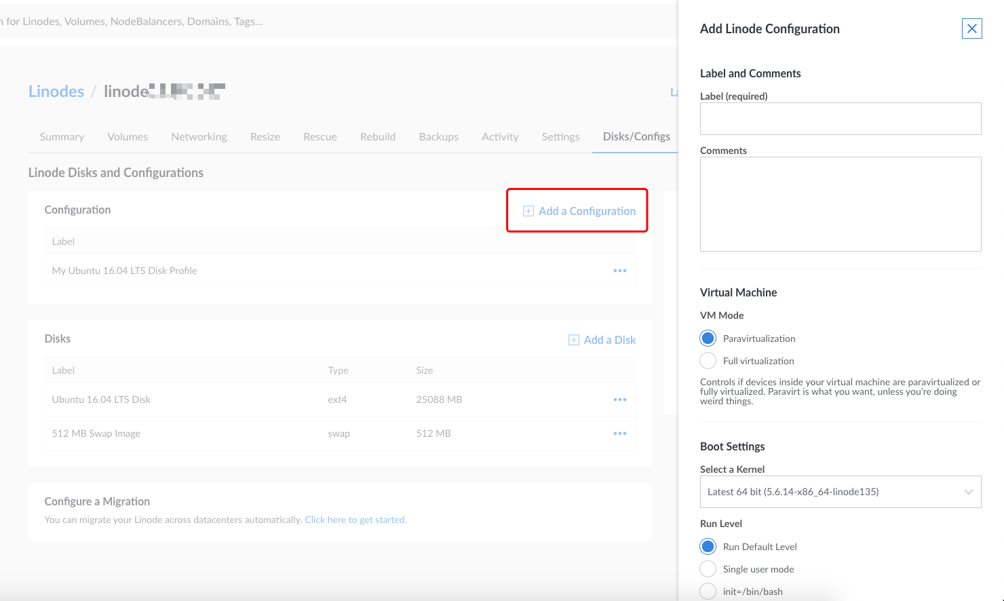Choose Single user mode run level
1004x601 pixels.
coord(708,568)
